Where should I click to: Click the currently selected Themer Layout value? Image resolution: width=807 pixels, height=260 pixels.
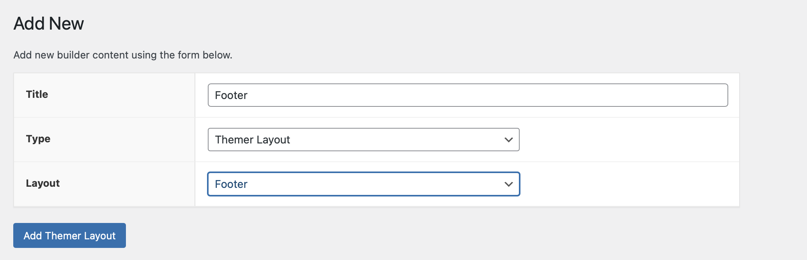point(253,140)
